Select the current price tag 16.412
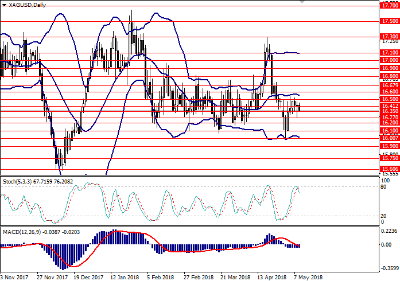 390,106
